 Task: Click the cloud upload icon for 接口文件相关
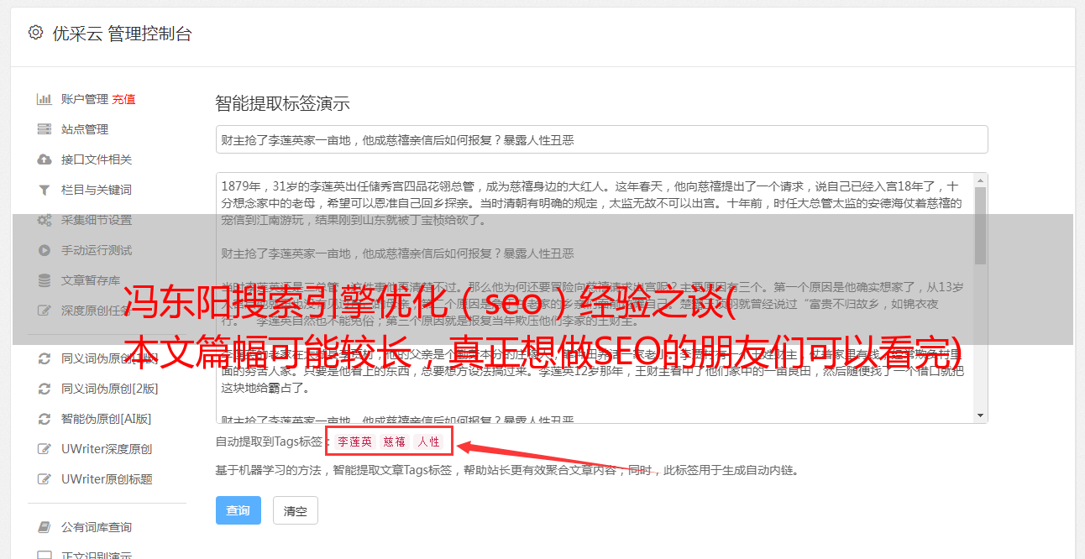[x=45, y=159]
